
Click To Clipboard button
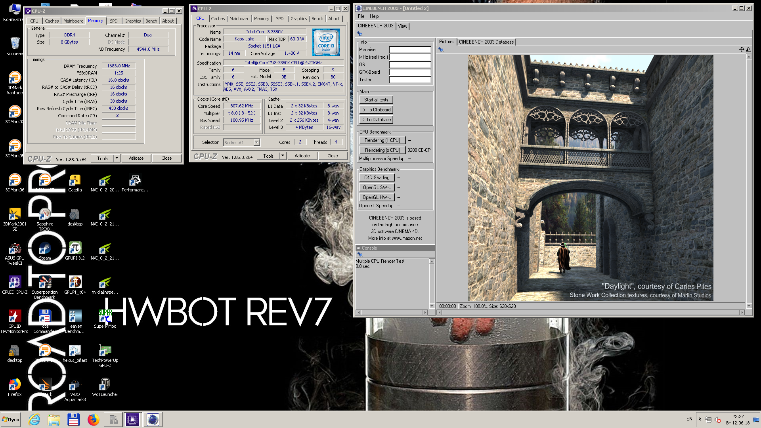pos(376,110)
